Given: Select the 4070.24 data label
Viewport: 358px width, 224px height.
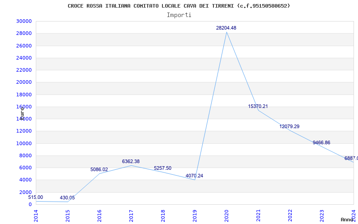Looking at the screenshot, I should (x=194, y=176).
